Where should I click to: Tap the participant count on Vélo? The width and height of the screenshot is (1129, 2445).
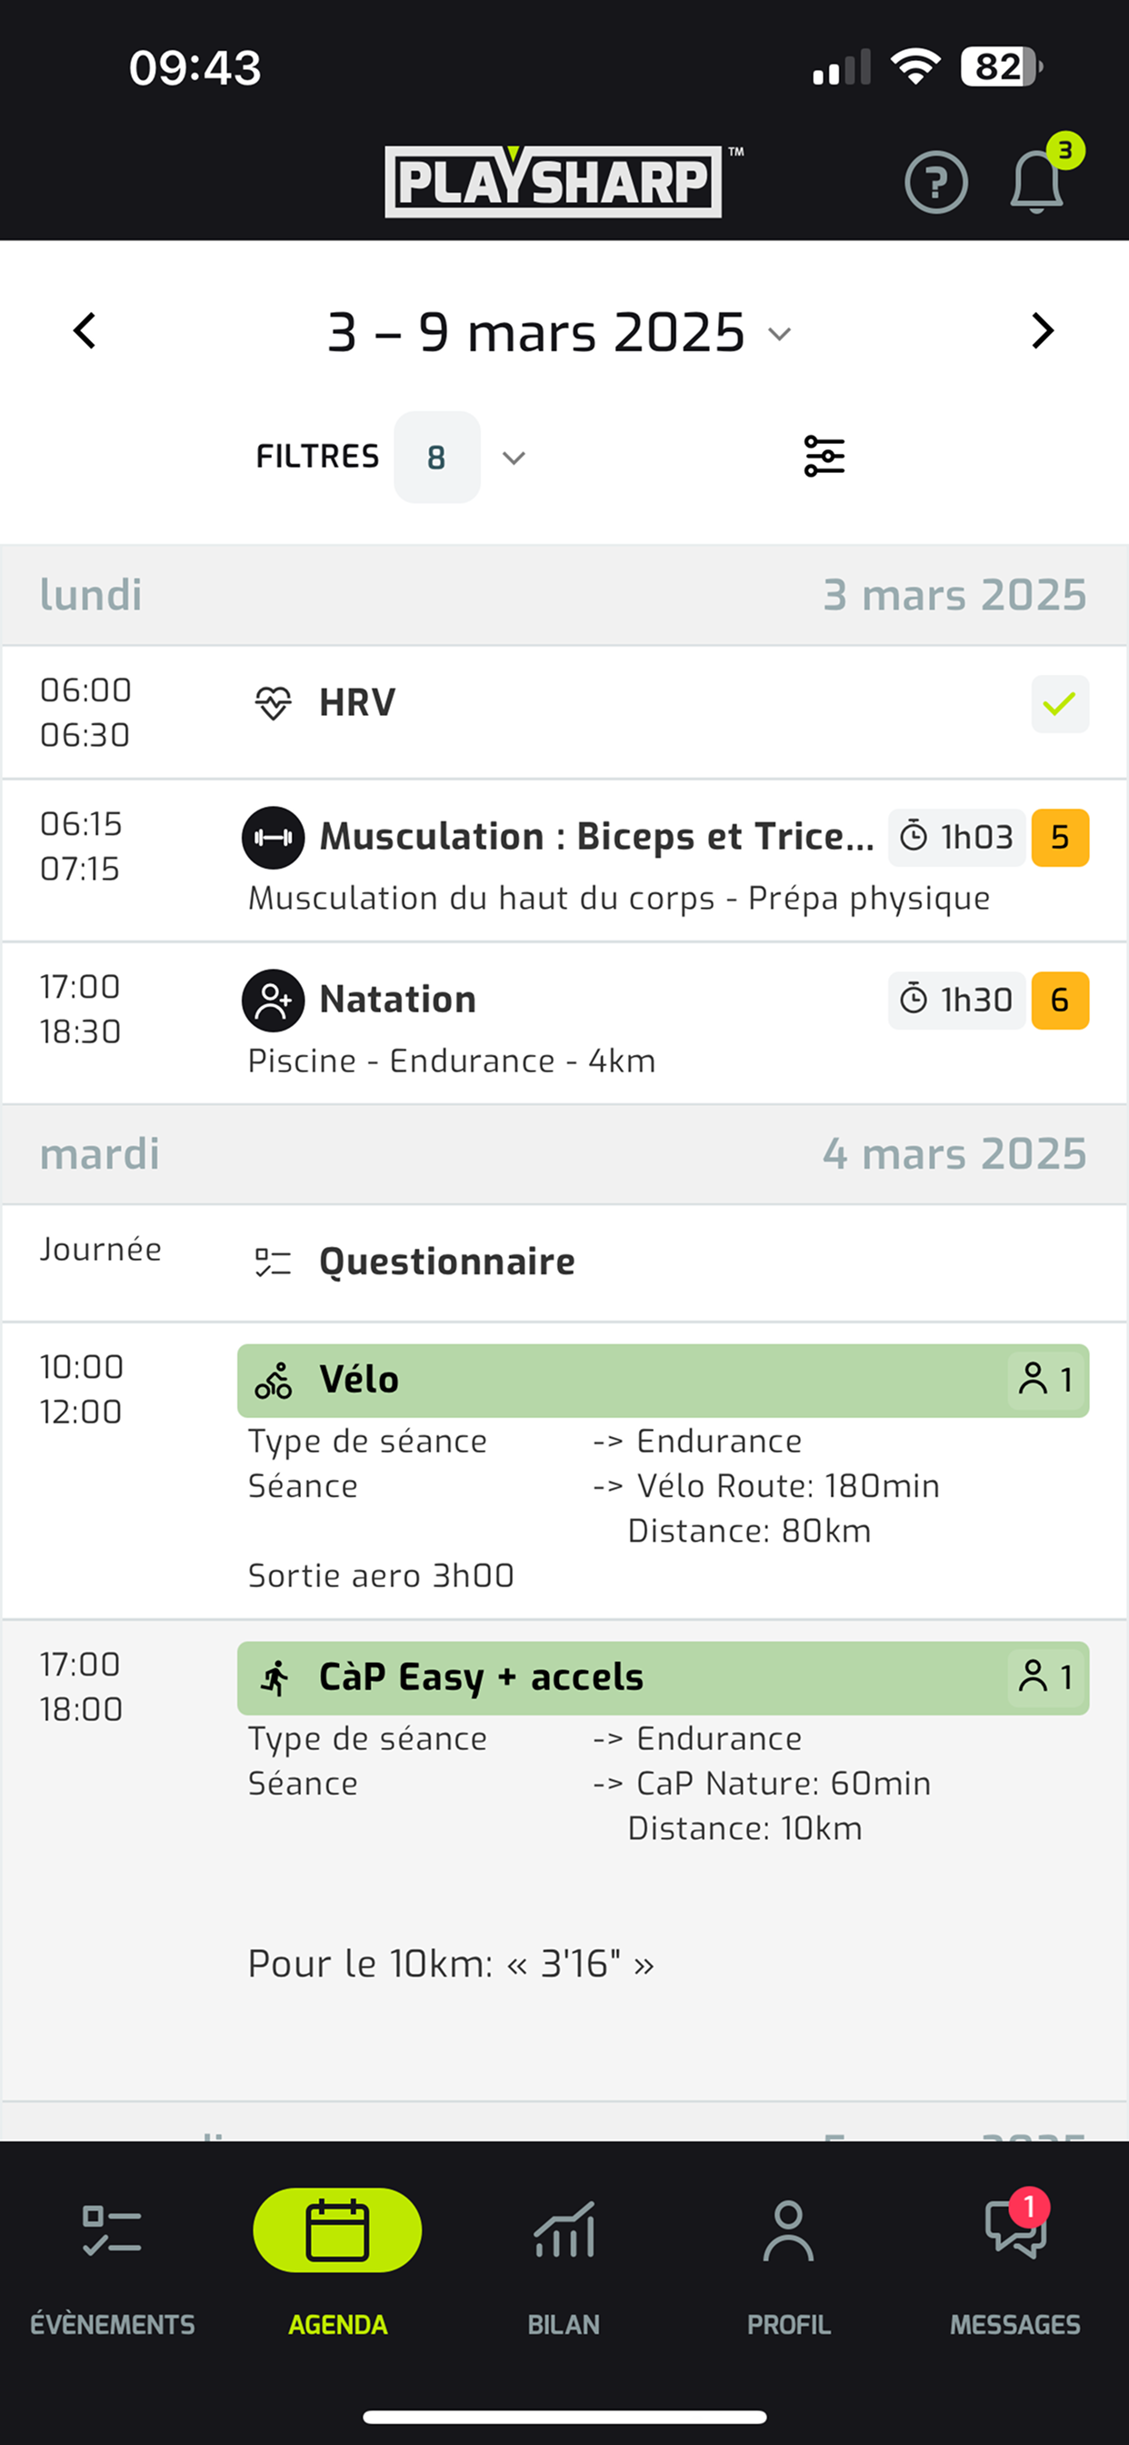coord(1045,1380)
